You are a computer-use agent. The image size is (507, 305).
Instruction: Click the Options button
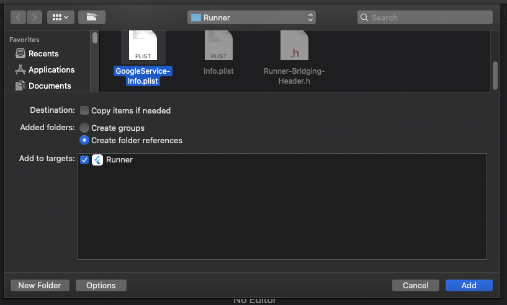(101, 285)
